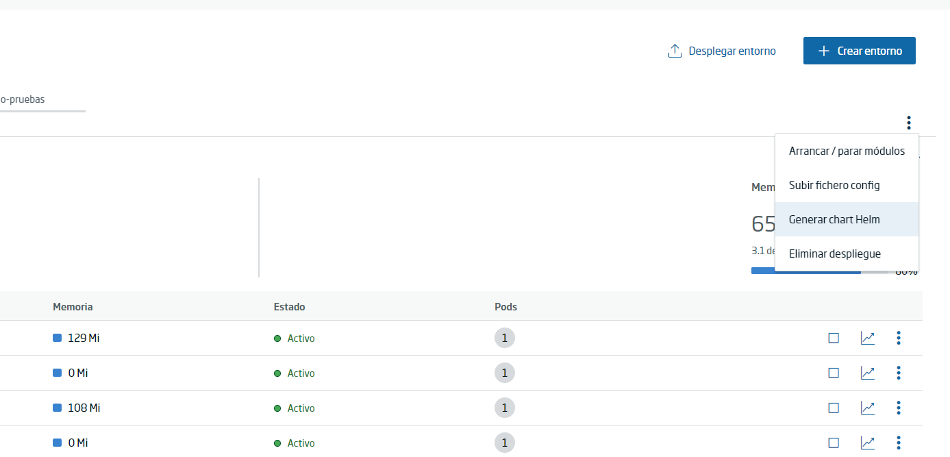
Task: Click the 108 Mi memory value
Action: pyautogui.click(x=84, y=408)
